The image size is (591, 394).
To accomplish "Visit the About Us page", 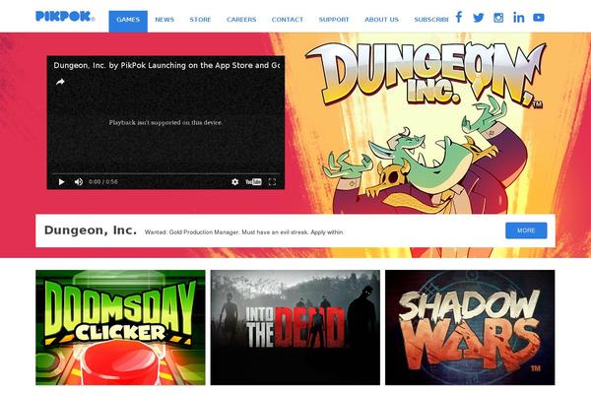I will click(381, 20).
